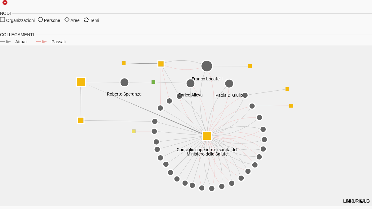Select the Paola Di Giulio person node

pos(229,83)
